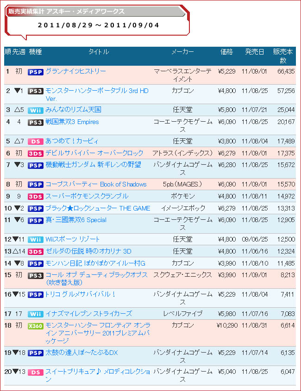The height and width of the screenshot is (391, 301).
Task: Click maker レベルファイブ
Action: point(182,313)
